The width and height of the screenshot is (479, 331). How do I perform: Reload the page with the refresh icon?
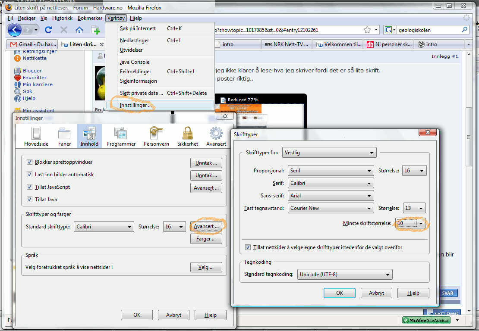pyautogui.click(x=48, y=30)
